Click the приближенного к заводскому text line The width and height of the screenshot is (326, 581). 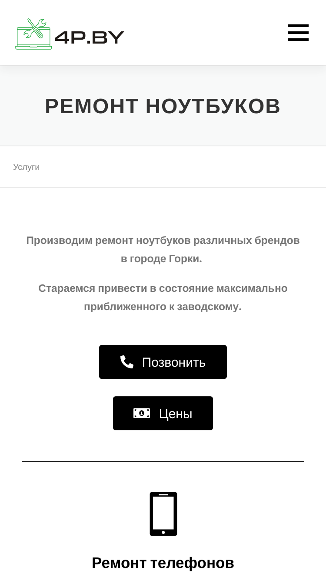click(163, 307)
